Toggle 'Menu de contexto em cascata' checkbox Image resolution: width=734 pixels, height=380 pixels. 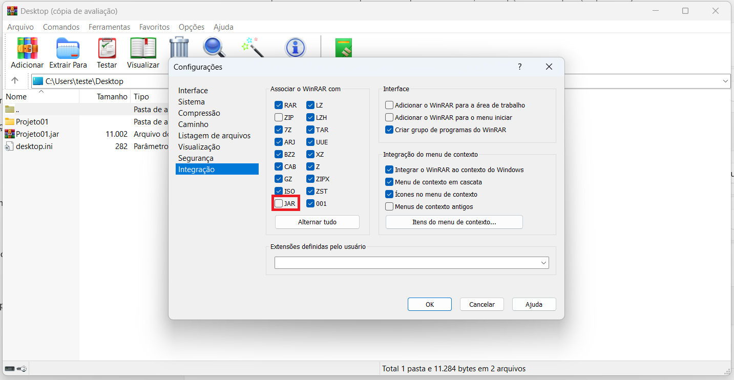point(389,182)
